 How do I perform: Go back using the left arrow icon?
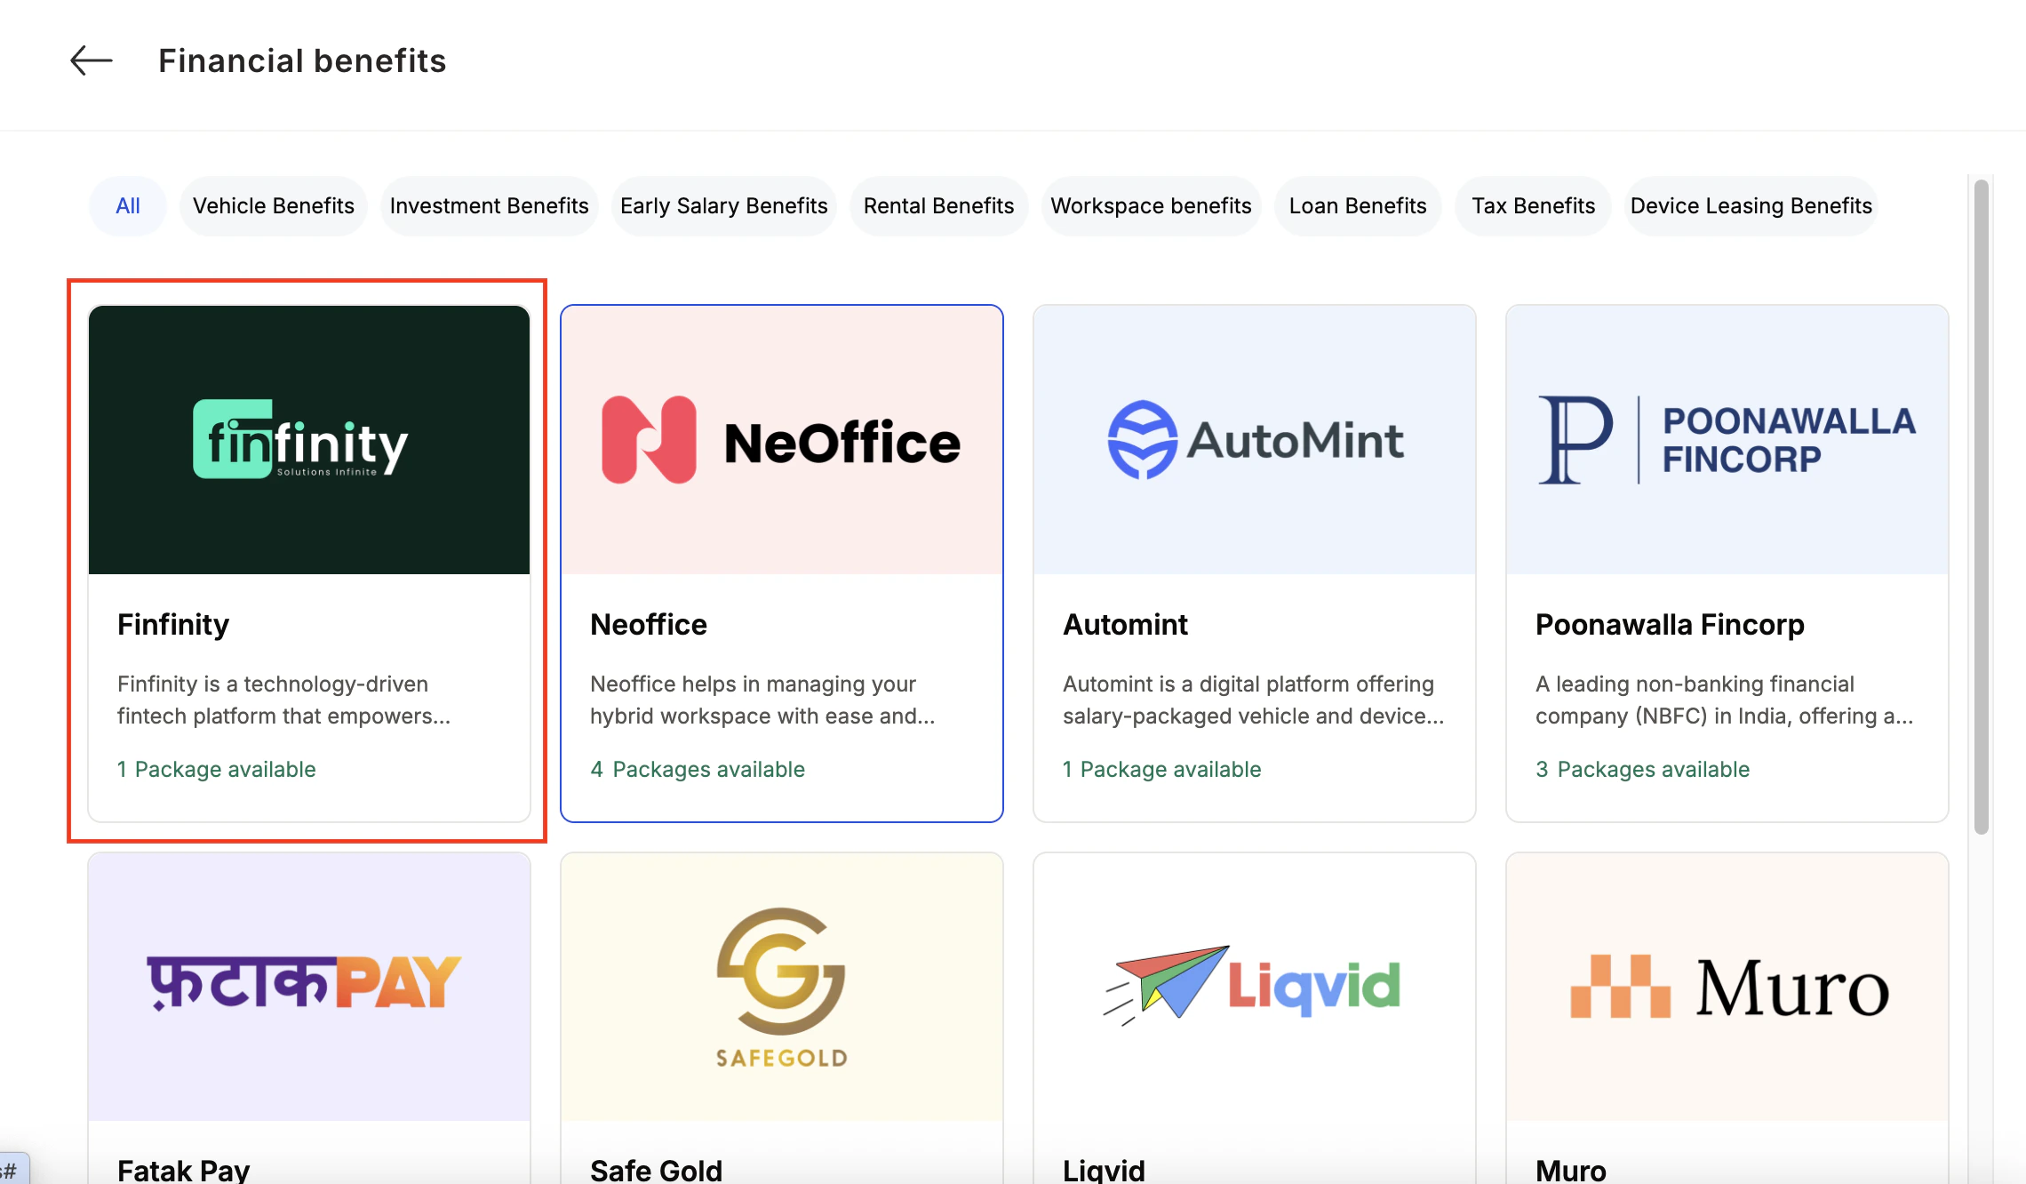pyautogui.click(x=92, y=61)
